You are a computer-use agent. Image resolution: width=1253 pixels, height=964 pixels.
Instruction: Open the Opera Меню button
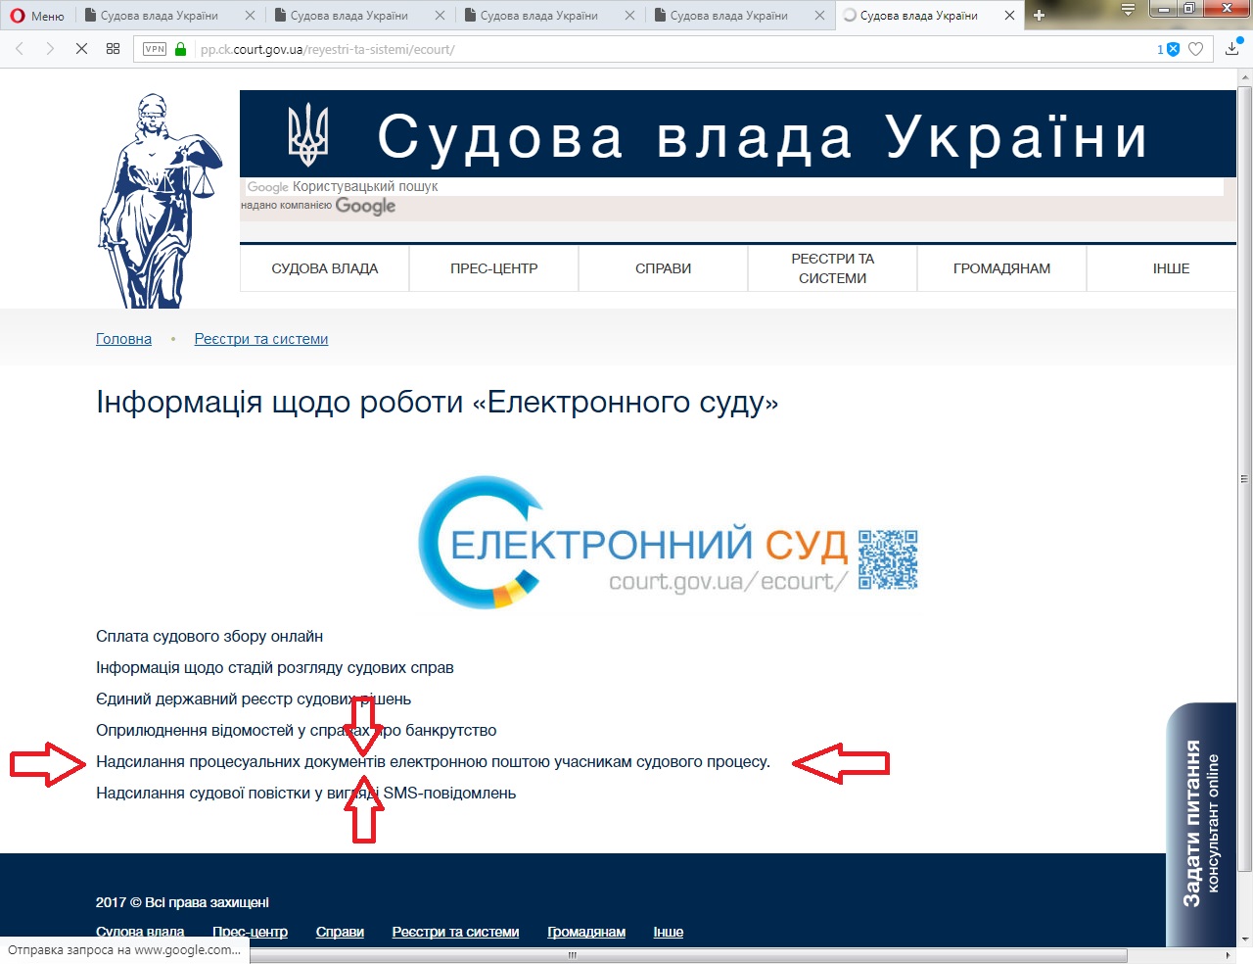click(37, 16)
